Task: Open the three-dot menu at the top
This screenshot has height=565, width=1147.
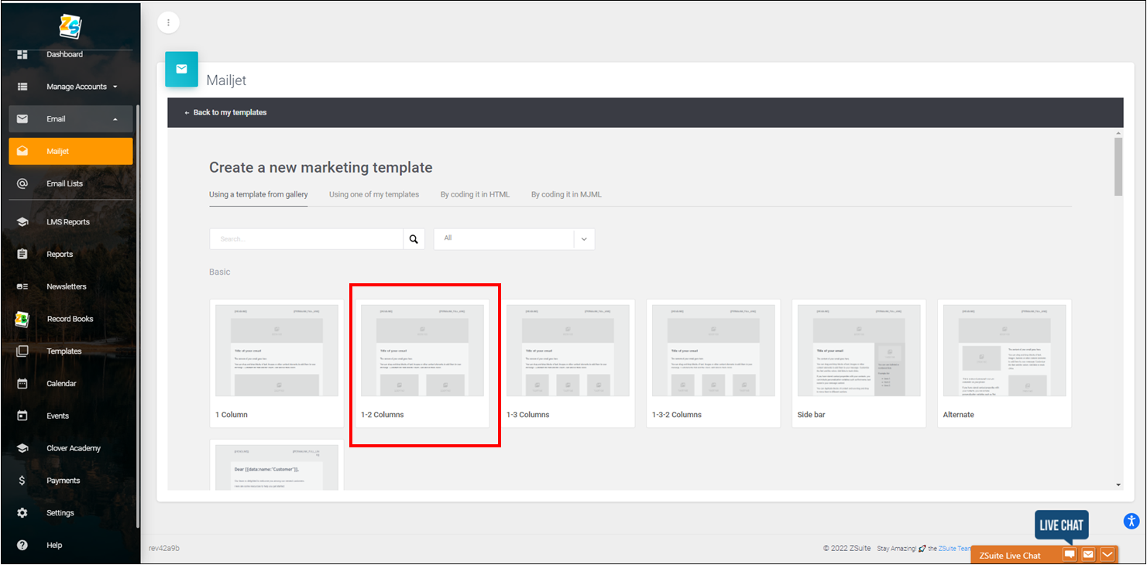Action: pos(168,22)
